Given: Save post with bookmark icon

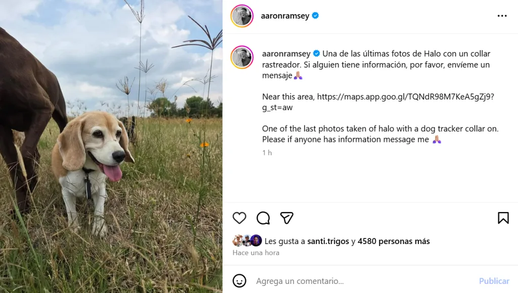Looking at the screenshot, I should coord(503,218).
